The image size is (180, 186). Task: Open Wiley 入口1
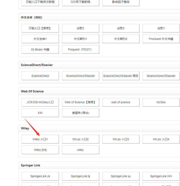point(40,139)
